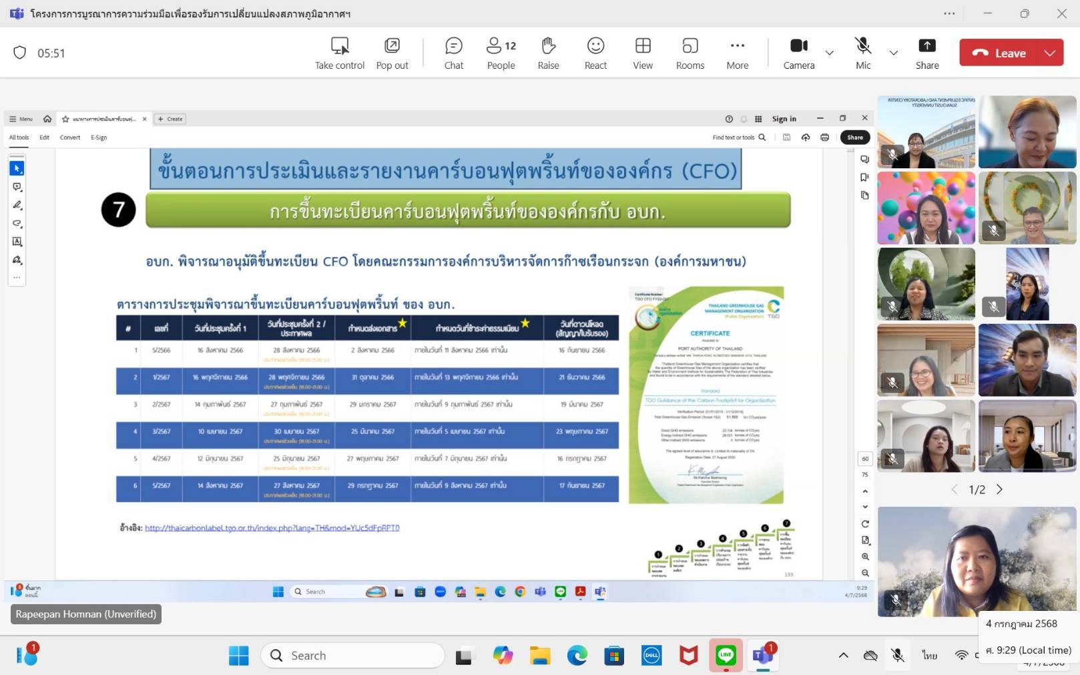This screenshot has width=1080, height=675.
Task: Expand microphone options dropdown arrow
Action: [893, 53]
